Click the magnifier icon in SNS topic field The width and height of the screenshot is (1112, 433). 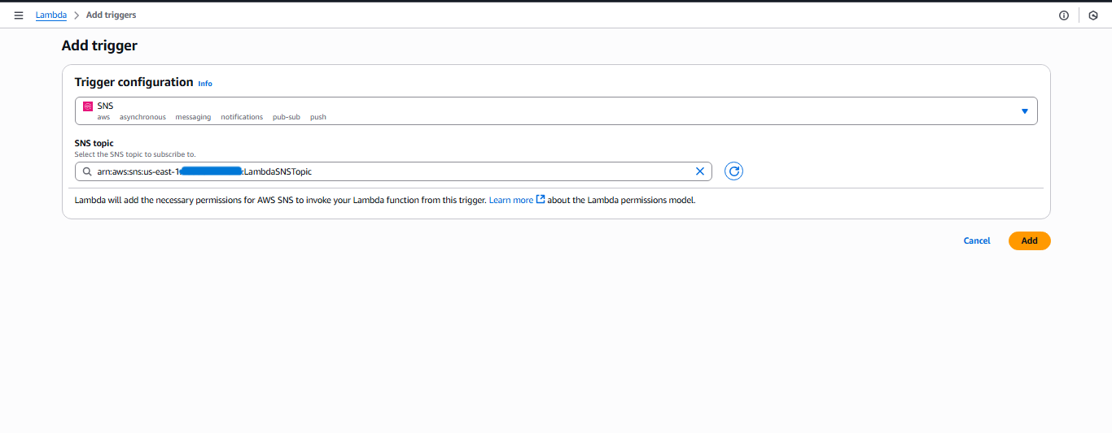click(x=86, y=171)
